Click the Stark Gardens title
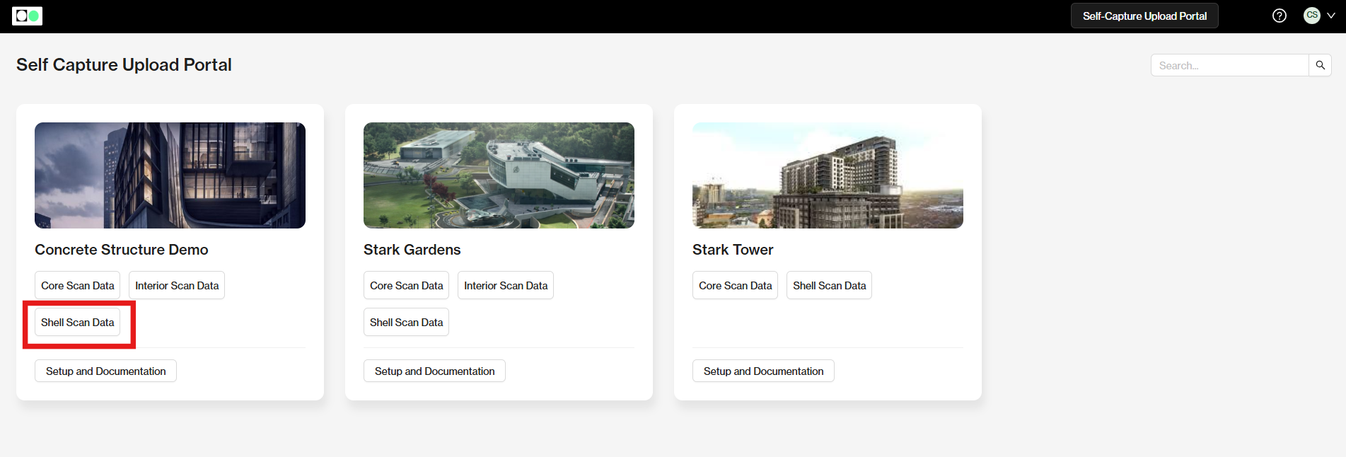This screenshot has height=457, width=1346. pyautogui.click(x=412, y=250)
